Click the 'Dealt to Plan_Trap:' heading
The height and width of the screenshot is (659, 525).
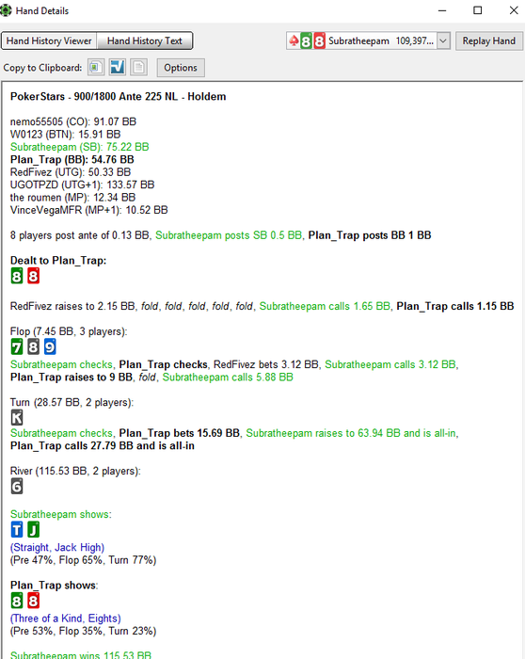coord(58,261)
